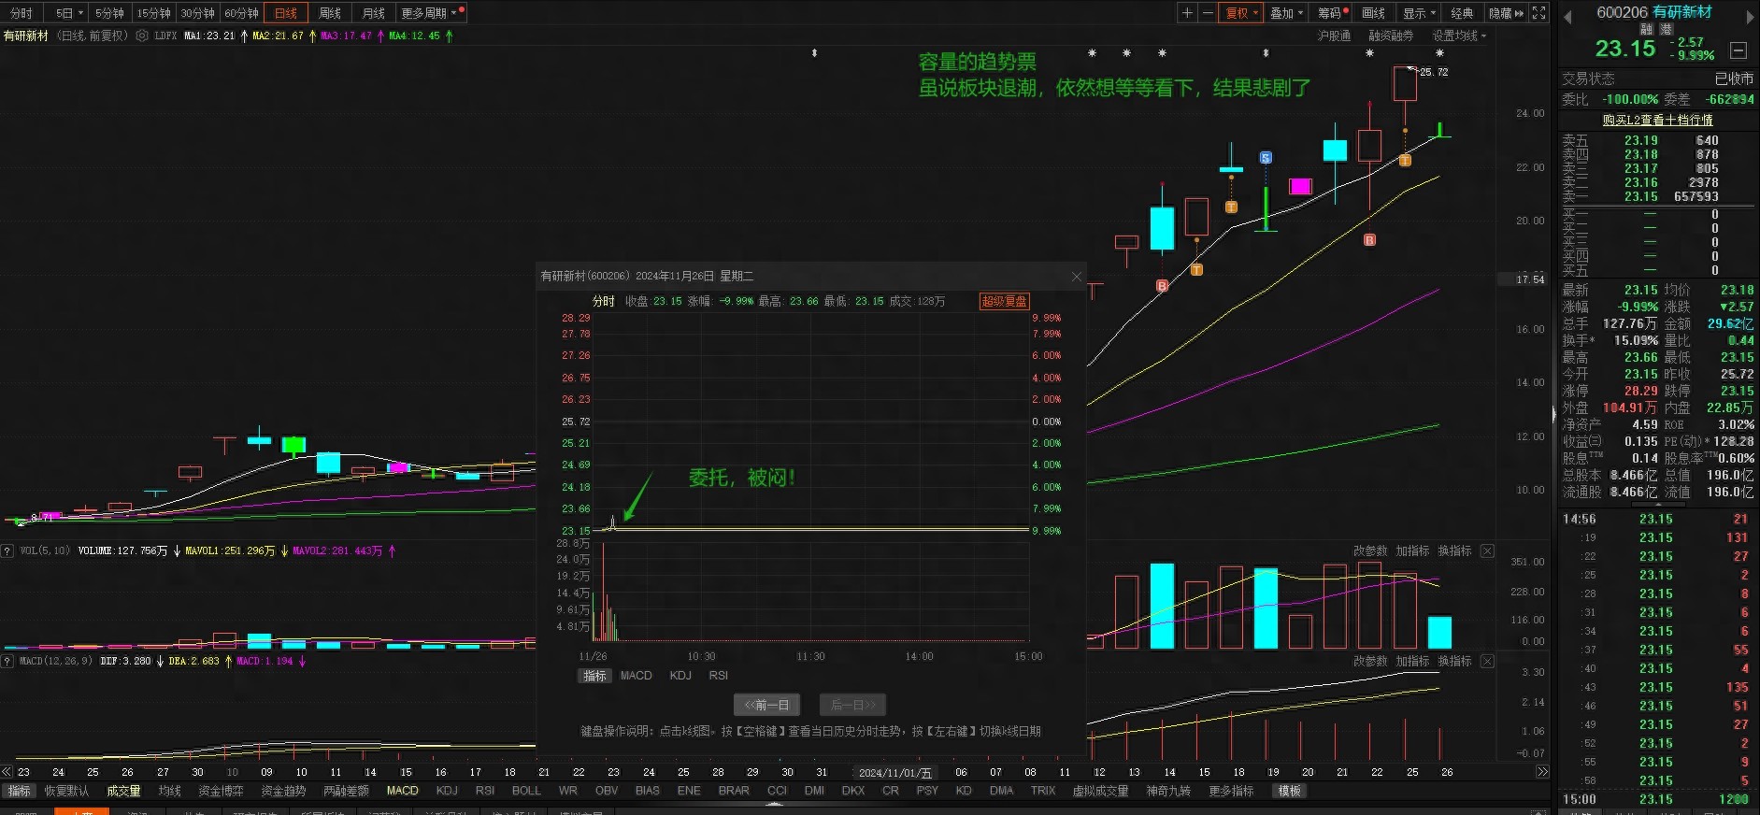The height and width of the screenshot is (815, 1760).
Task: Click the zoom in plus icon
Action: tap(1187, 13)
